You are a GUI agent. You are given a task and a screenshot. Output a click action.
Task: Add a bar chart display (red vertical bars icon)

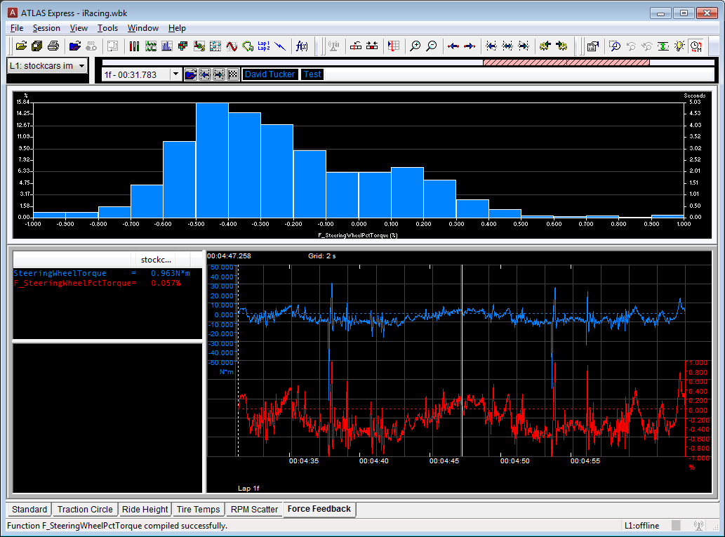pos(134,46)
